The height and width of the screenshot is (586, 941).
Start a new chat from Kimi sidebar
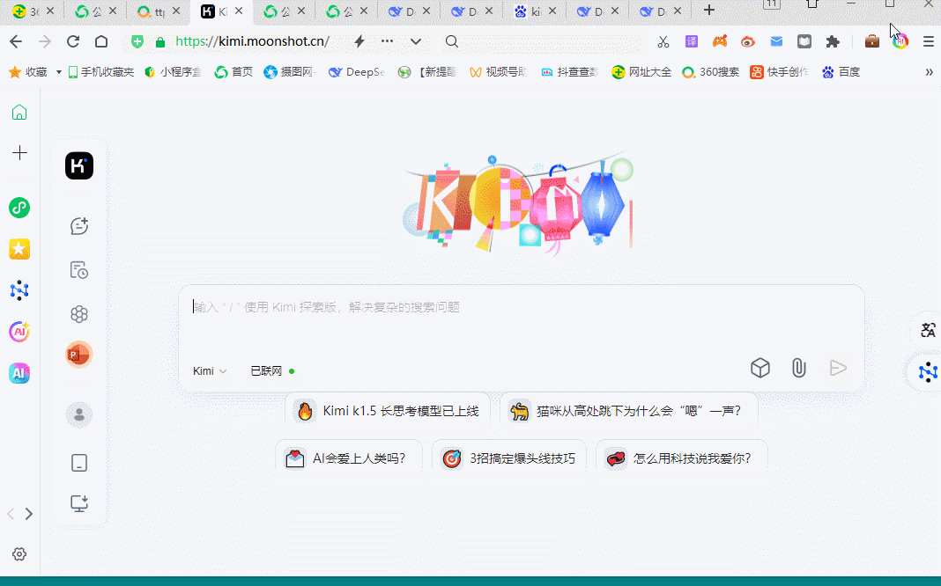coord(79,226)
